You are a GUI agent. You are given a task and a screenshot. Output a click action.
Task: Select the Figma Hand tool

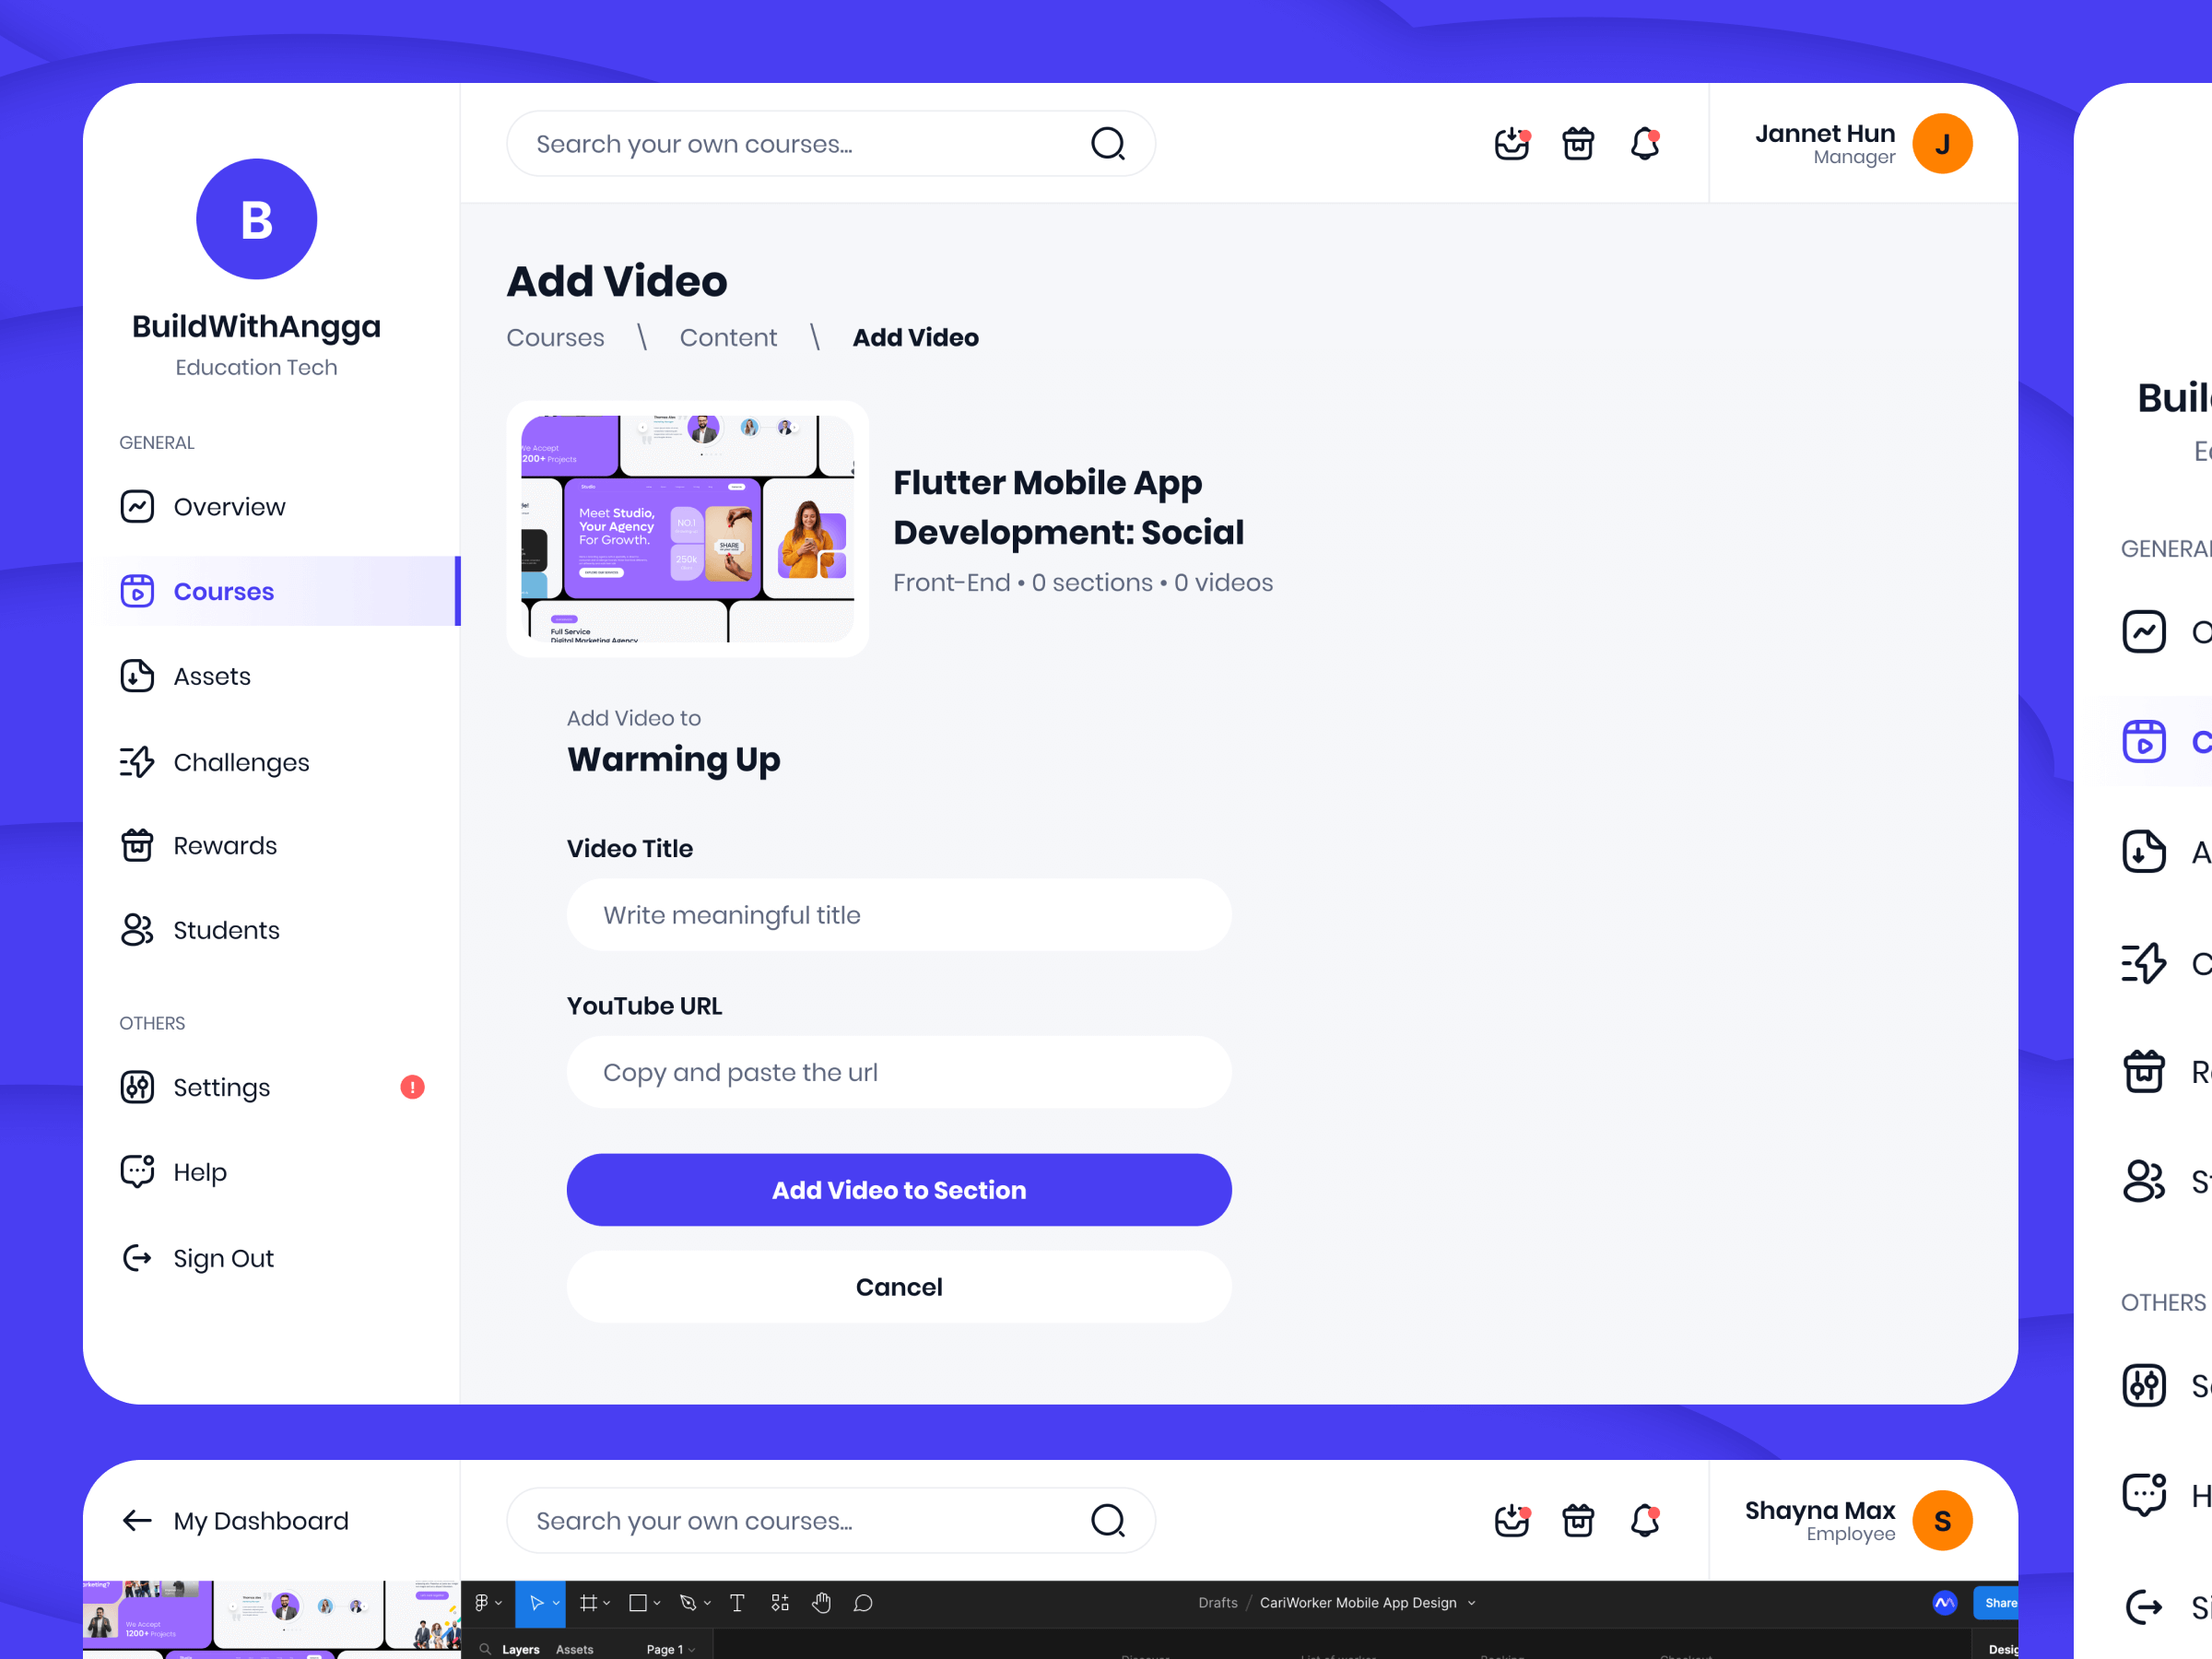click(821, 1603)
